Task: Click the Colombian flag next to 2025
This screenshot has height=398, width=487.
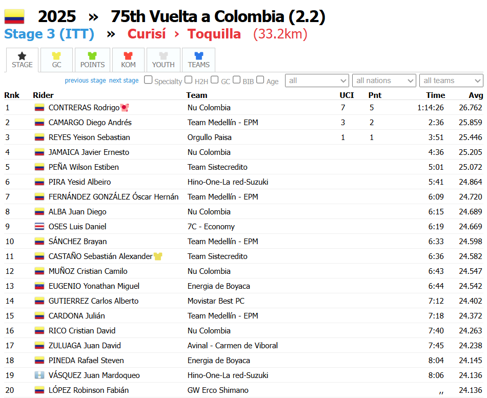Action: [14, 17]
